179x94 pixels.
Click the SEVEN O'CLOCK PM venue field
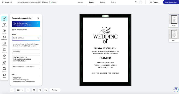point(26,59)
